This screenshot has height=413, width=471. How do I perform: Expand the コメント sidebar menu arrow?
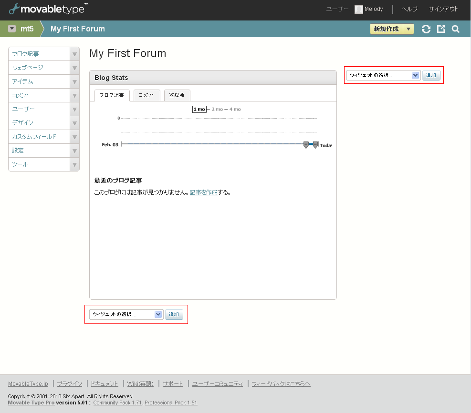[x=74, y=96]
